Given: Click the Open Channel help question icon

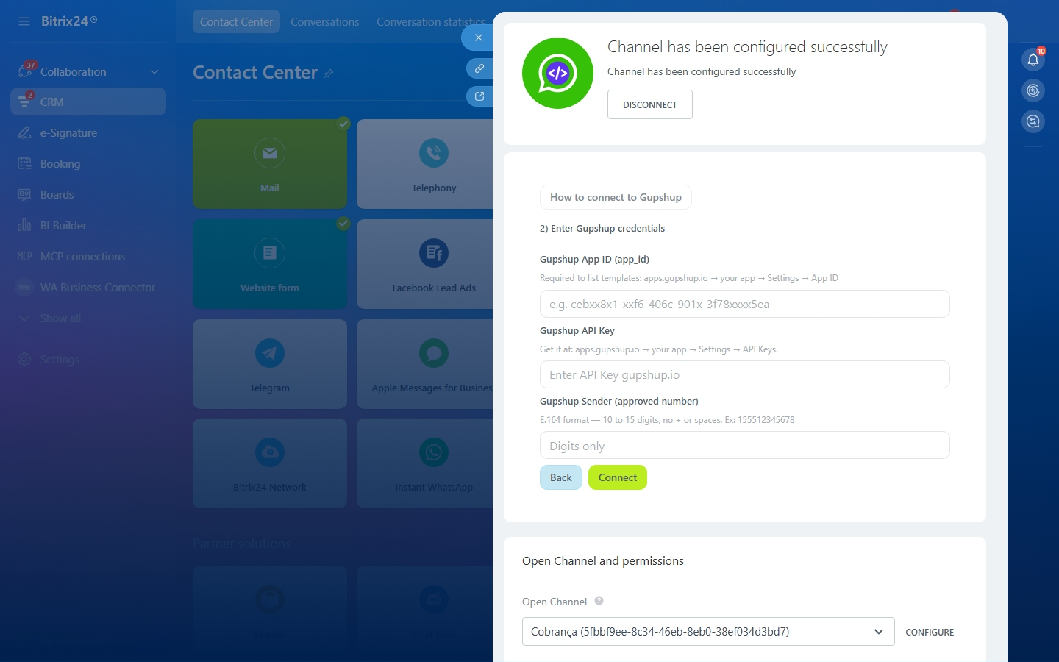Looking at the screenshot, I should pyautogui.click(x=599, y=601).
